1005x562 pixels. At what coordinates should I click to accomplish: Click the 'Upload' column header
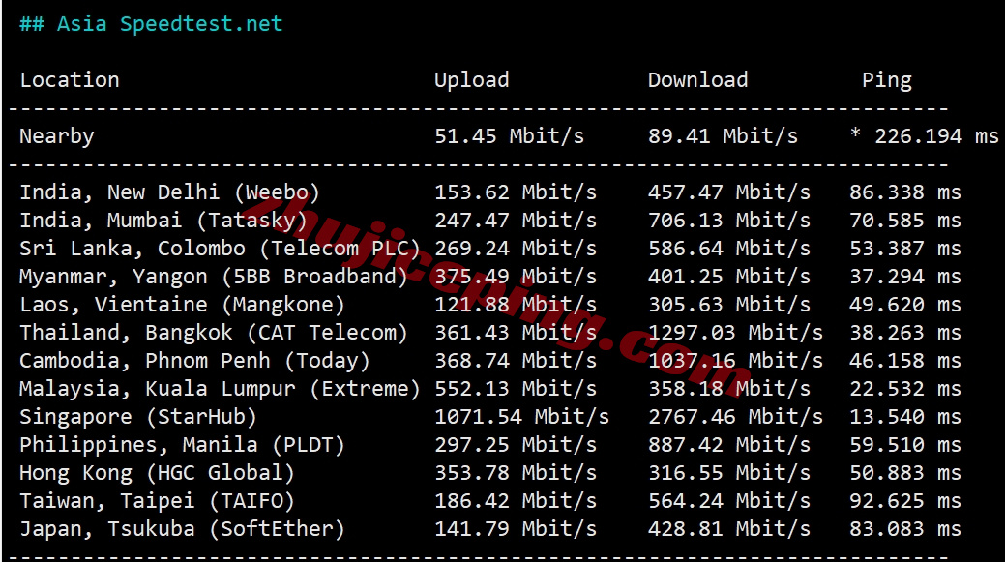click(471, 80)
